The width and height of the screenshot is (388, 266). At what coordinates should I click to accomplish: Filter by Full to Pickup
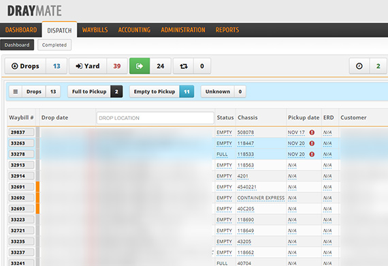coord(89,91)
